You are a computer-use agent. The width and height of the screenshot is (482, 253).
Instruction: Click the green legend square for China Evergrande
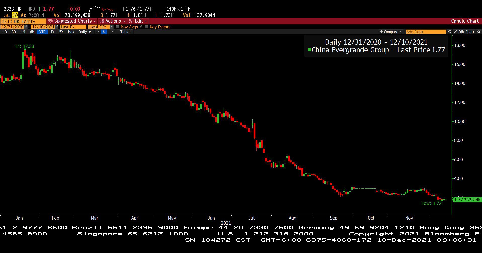pyautogui.click(x=309, y=50)
